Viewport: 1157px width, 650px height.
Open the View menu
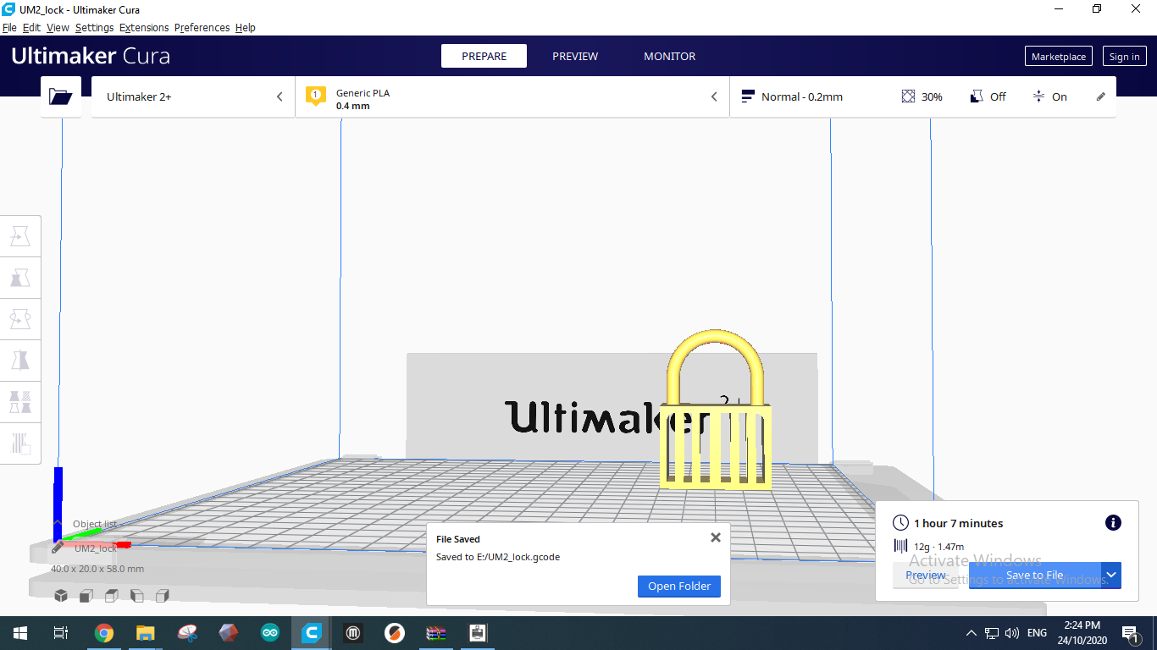(58, 28)
